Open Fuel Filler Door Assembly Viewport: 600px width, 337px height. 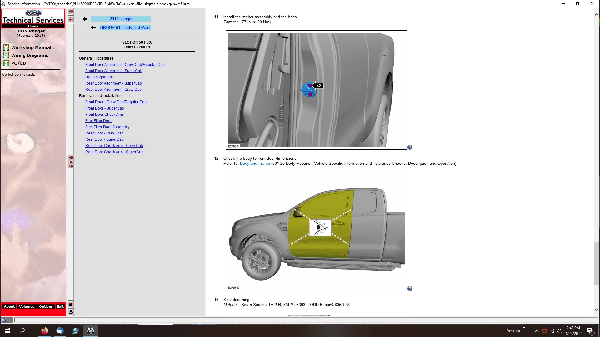107,127
